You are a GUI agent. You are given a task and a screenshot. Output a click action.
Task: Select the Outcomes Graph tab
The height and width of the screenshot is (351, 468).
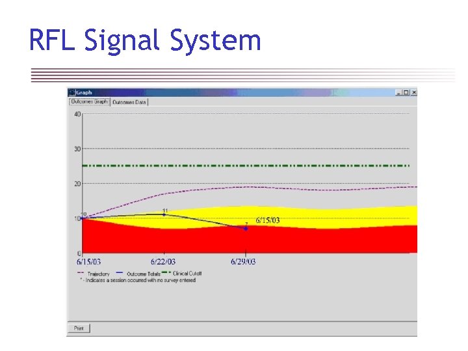(89, 101)
